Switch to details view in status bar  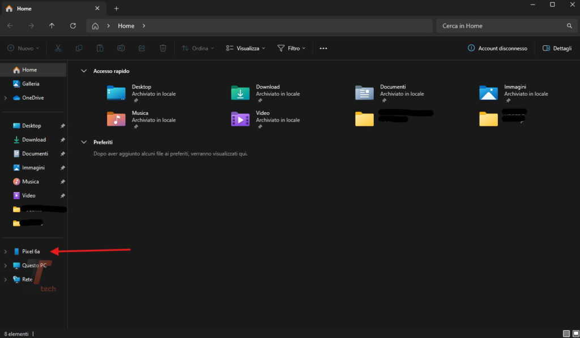[566, 333]
